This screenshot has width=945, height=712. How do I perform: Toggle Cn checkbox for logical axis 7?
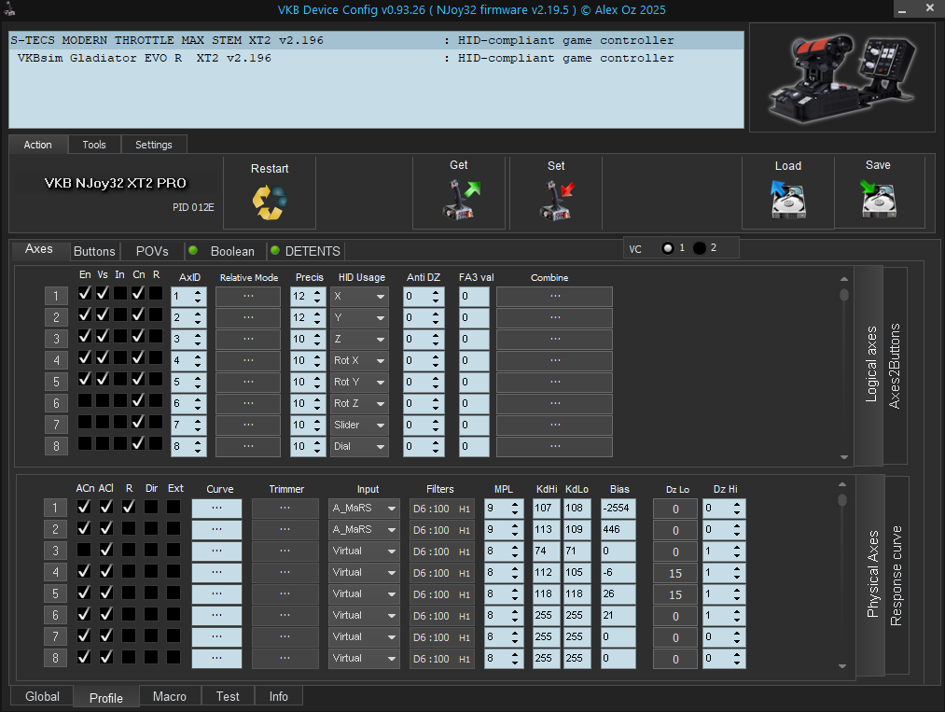(138, 422)
